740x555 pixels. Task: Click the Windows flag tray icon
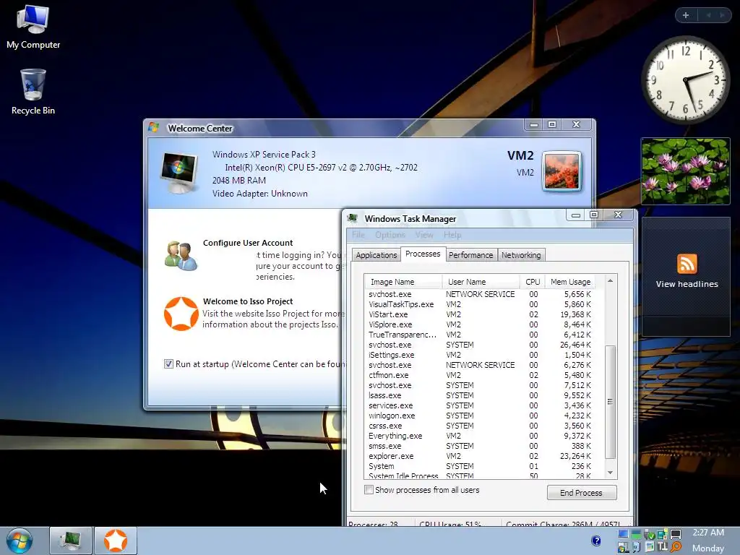(623, 547)
